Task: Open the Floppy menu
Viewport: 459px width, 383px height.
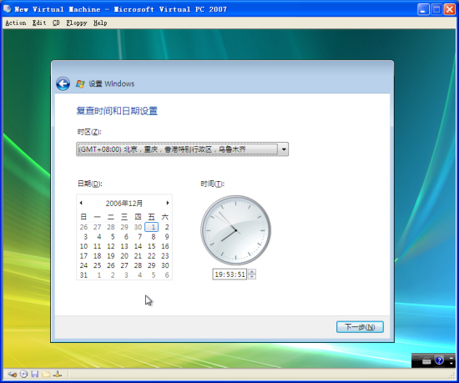Action: (x=77, y=23)
